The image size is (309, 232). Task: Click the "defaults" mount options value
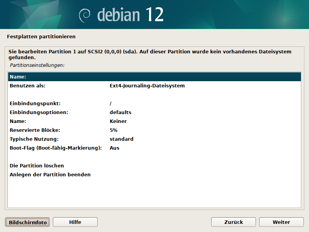pos(121,112)
